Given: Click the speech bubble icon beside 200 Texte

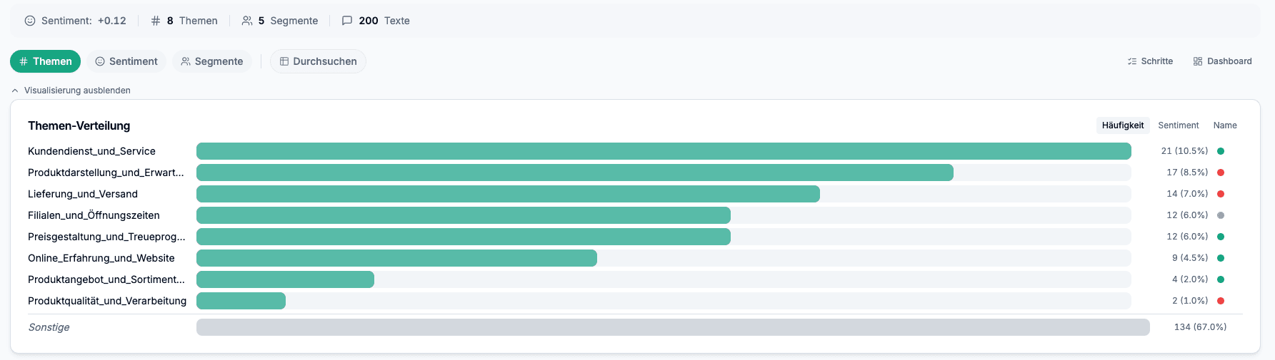Looking at the screenshot, I should (x=347, y=21).
